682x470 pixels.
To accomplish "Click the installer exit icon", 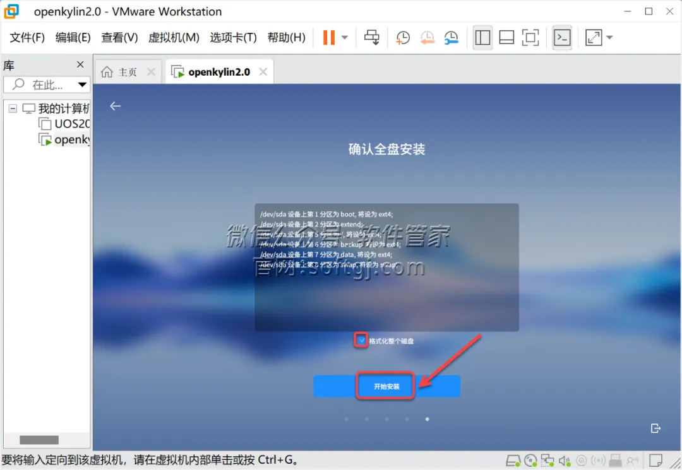I will point(655,428).
